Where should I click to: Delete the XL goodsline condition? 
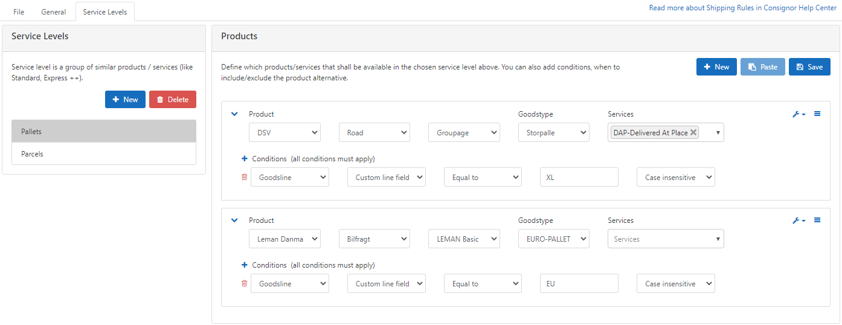tap(244, 177)
